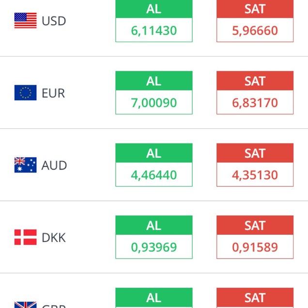Open the DKK currency label
This screenshot has height=308, width=308.
click(54, 238)
